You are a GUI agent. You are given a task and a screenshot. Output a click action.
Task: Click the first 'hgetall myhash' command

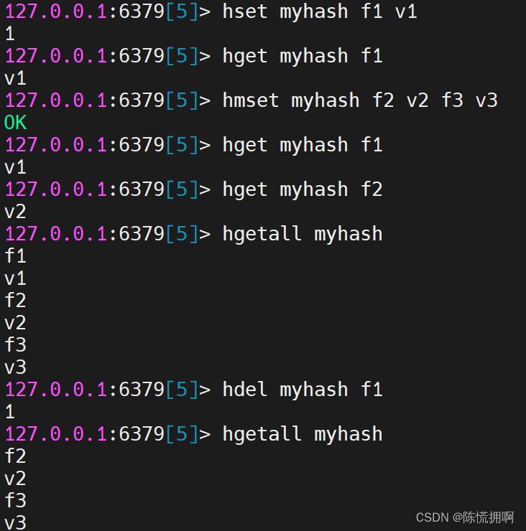pos(303,234)
